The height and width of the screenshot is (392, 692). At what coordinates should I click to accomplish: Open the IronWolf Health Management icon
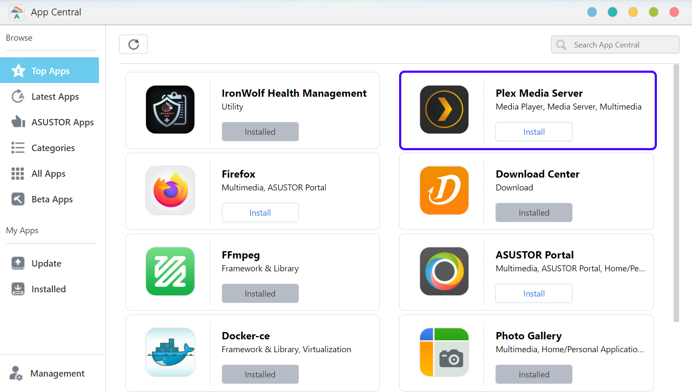[x=170, y=110]
